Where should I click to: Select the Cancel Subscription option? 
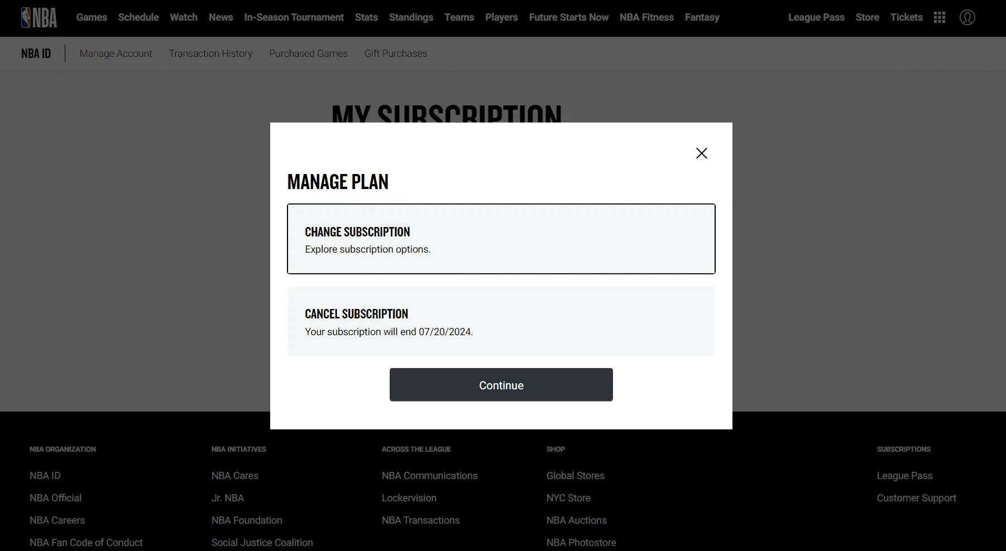click(501, 321)
